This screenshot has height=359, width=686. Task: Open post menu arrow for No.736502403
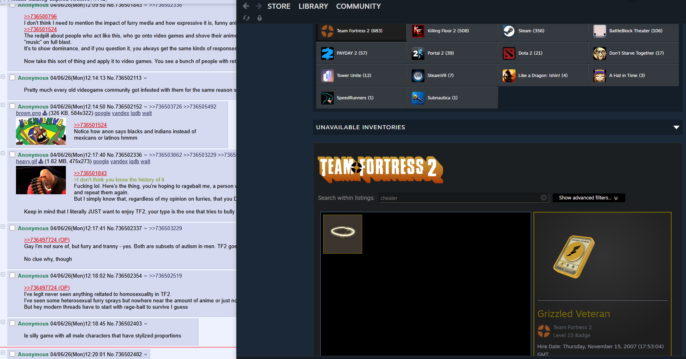(146, 324)
